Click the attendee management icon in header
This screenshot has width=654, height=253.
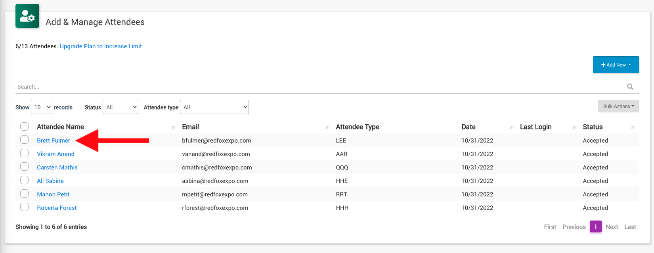(27, 16)
